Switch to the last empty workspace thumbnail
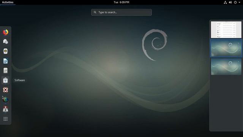 tap(226, 67)
